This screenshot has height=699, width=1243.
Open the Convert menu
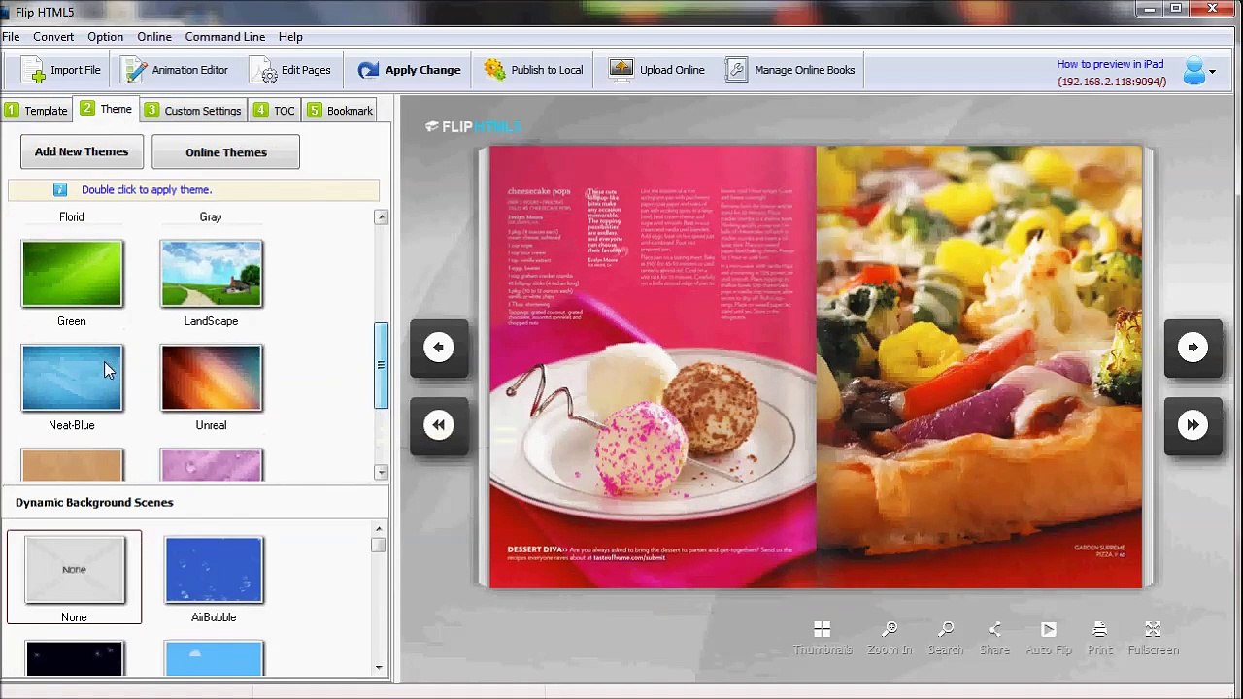pos(53,36)
